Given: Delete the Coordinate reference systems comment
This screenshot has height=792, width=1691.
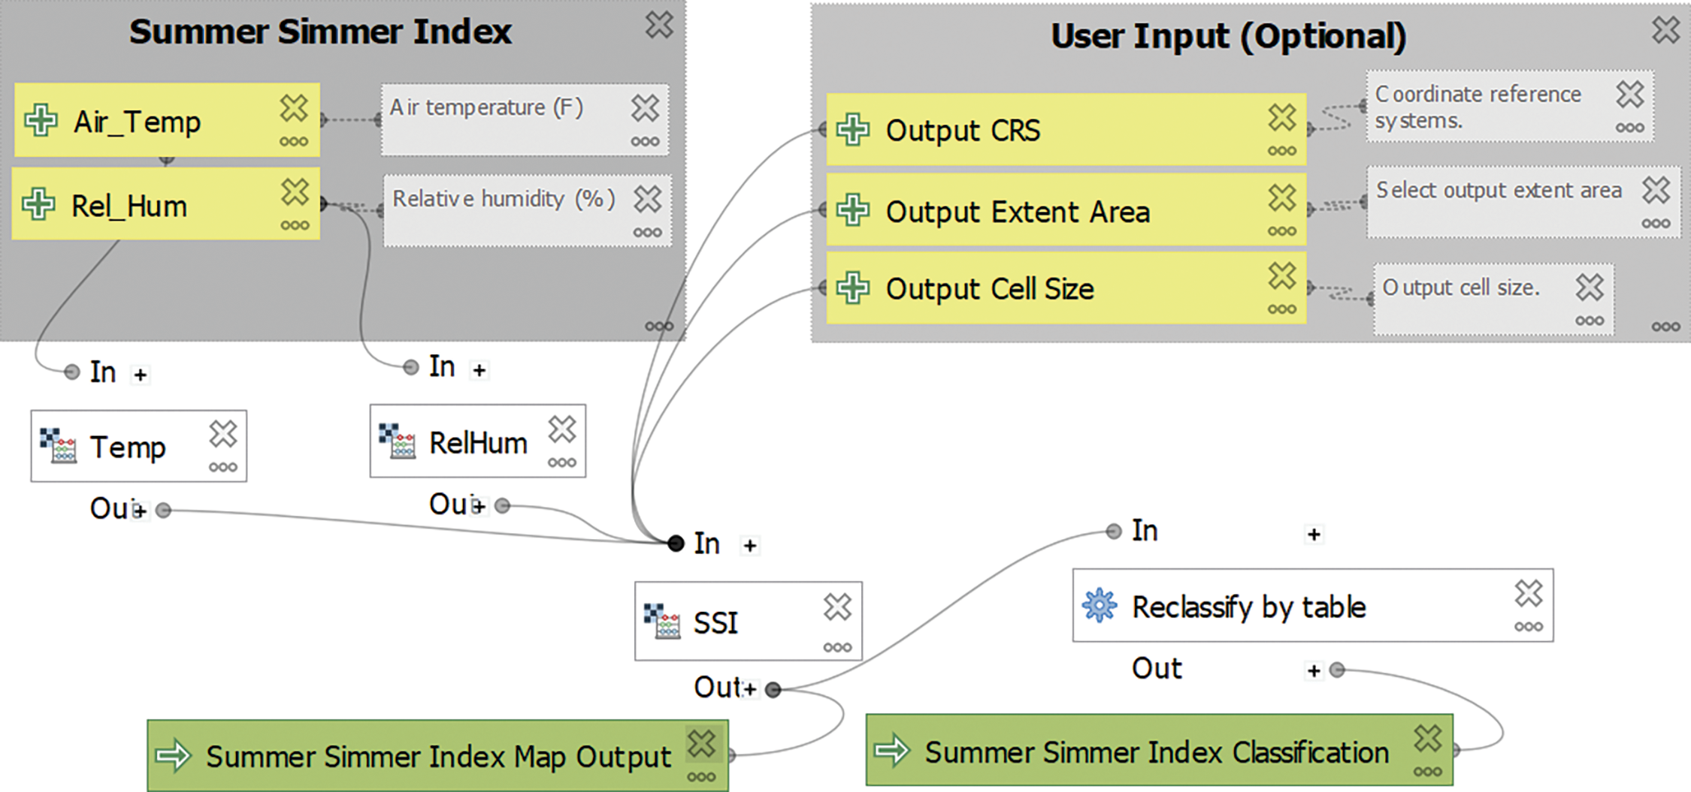Looking at the screenshot, I should pyautogui.click(x=1629, y=95).
